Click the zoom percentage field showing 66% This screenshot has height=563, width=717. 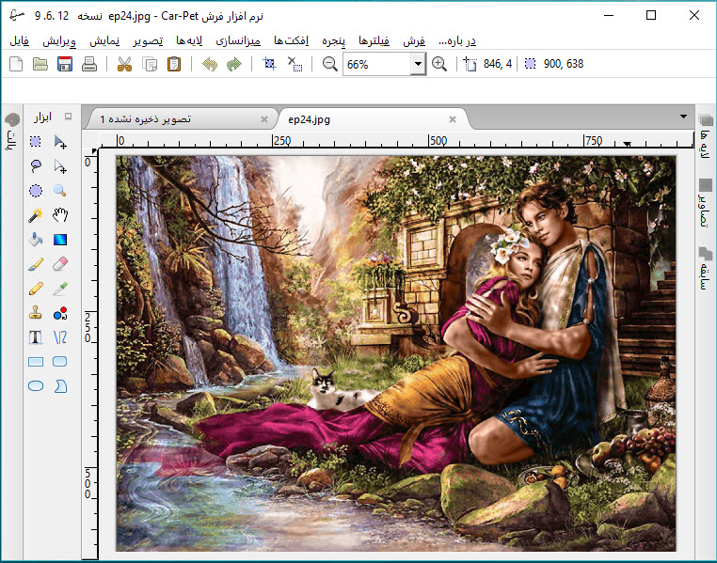coord(377,64)
